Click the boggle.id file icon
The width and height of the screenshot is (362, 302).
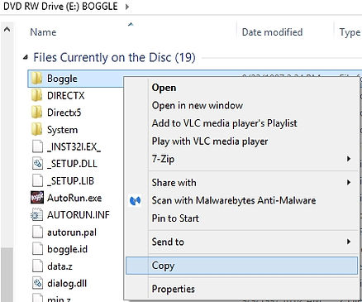click(x=37, y=249)
